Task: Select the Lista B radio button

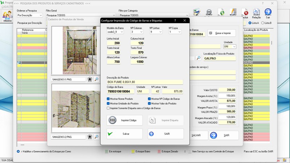Action: coord(263,23)
